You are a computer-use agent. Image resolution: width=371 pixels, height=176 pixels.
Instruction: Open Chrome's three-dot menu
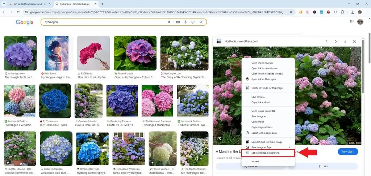[x=367, y=12]
